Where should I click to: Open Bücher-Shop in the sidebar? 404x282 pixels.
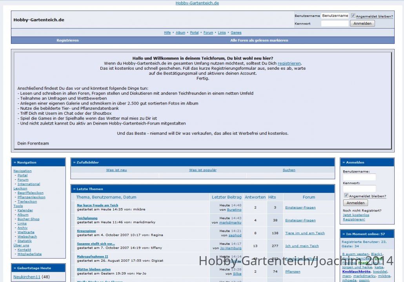coord(28,219)
